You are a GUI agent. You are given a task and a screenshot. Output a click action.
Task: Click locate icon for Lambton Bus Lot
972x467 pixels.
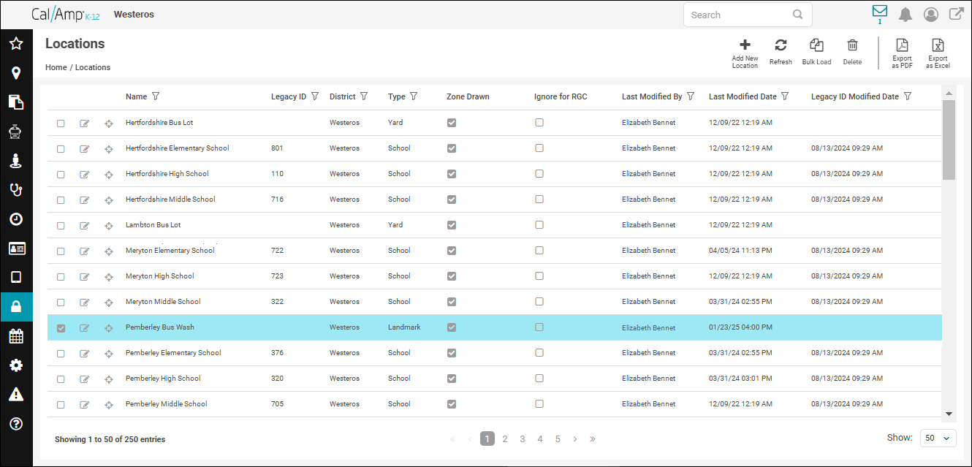pos(109,225)
